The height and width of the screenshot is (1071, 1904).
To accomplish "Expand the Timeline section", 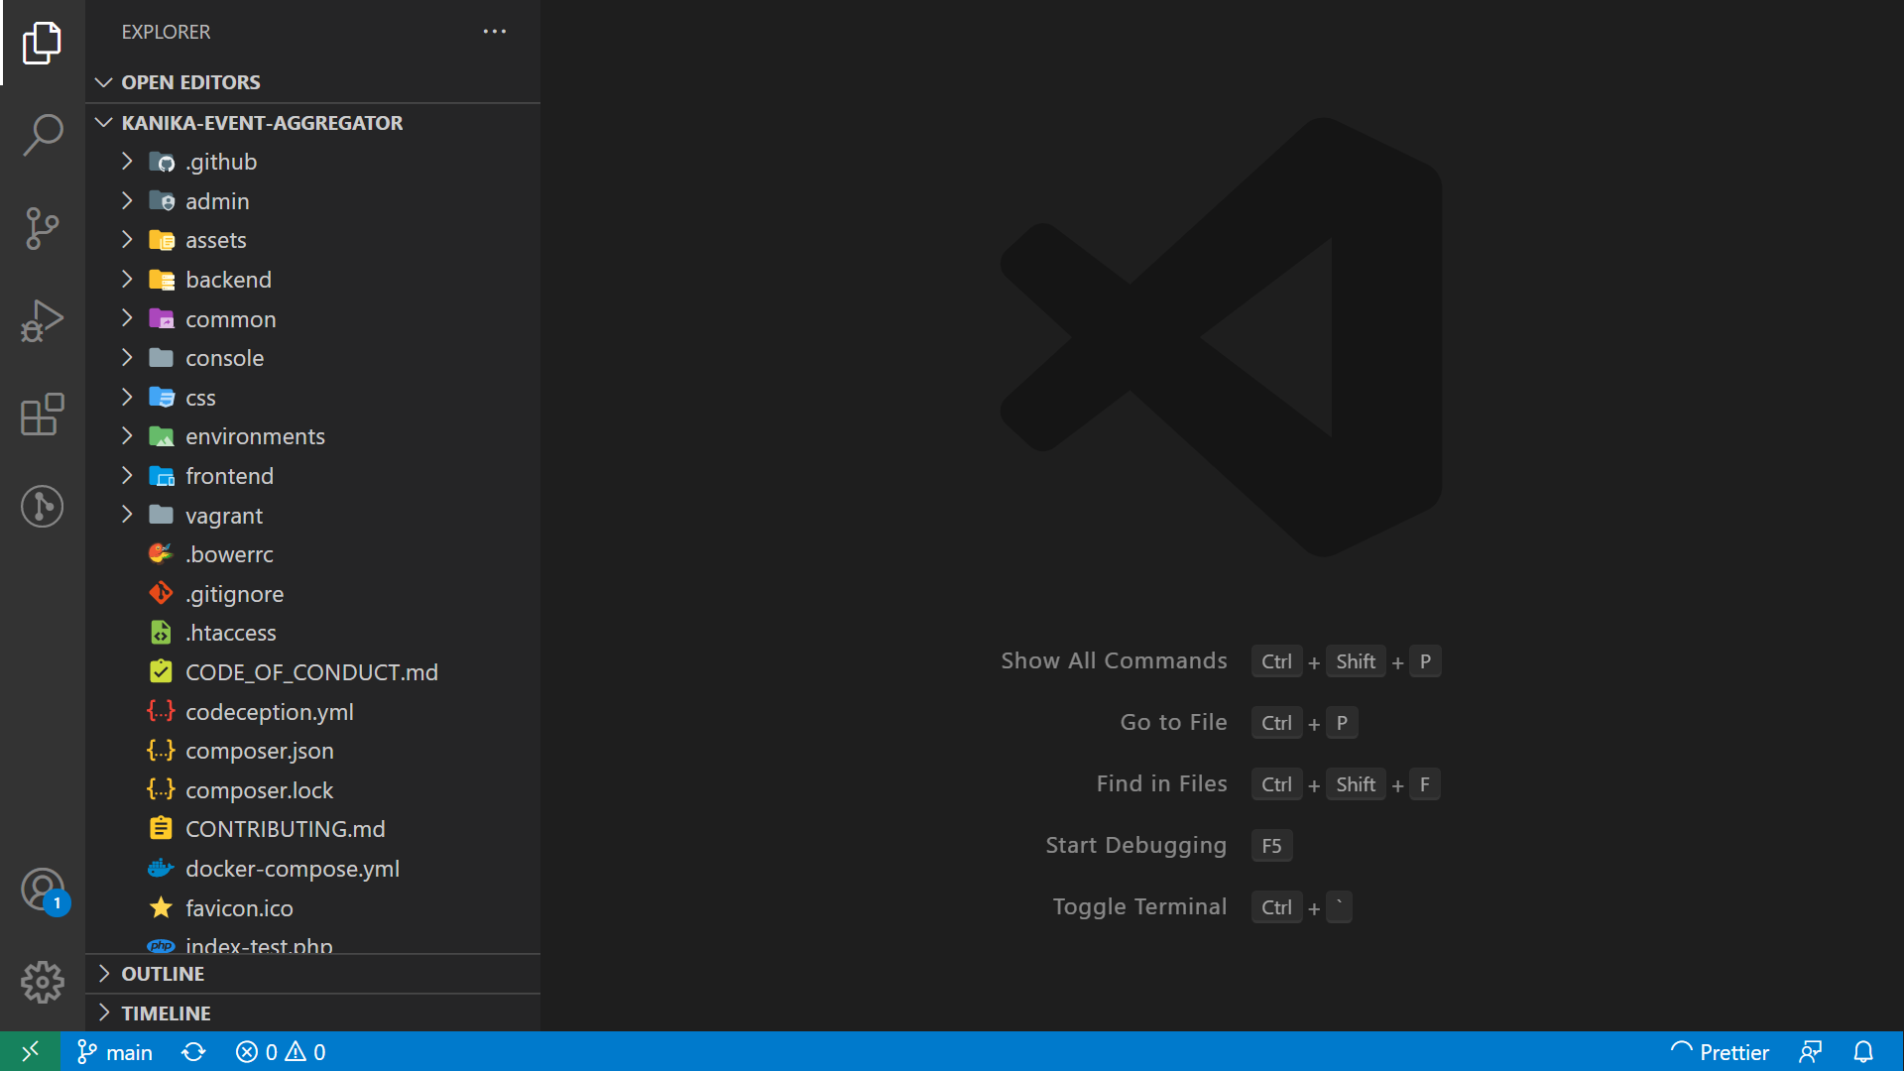I will point(313,1013).
